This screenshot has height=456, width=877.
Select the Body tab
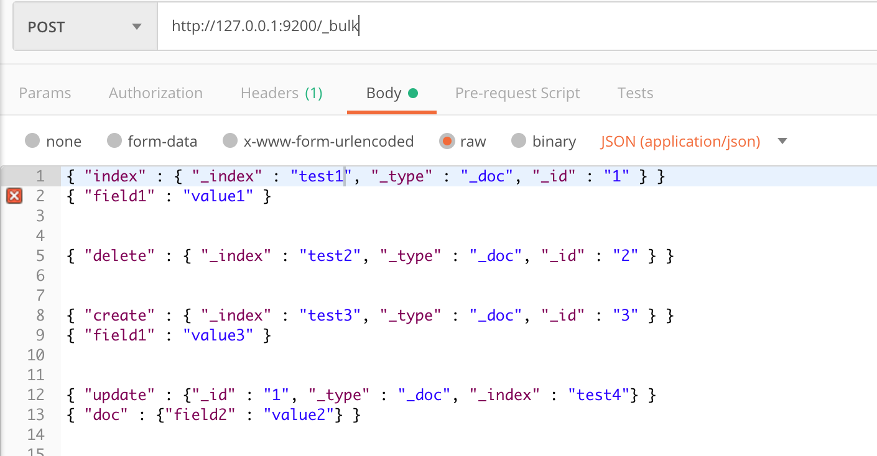(x=392, y=93)
